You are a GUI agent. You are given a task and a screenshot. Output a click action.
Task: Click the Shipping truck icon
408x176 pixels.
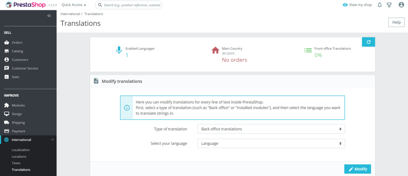tap(6, 123)
